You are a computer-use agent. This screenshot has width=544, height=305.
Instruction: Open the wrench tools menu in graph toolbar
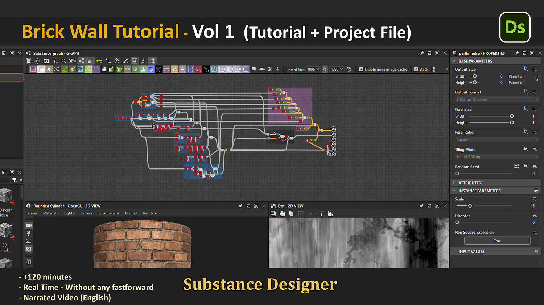(125, 61)
